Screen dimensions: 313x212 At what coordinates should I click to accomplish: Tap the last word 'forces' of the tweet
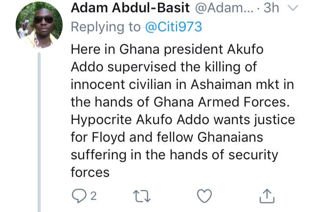point(89,173)
